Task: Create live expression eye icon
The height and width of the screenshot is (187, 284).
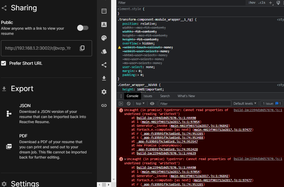Action: click(152, 103)
